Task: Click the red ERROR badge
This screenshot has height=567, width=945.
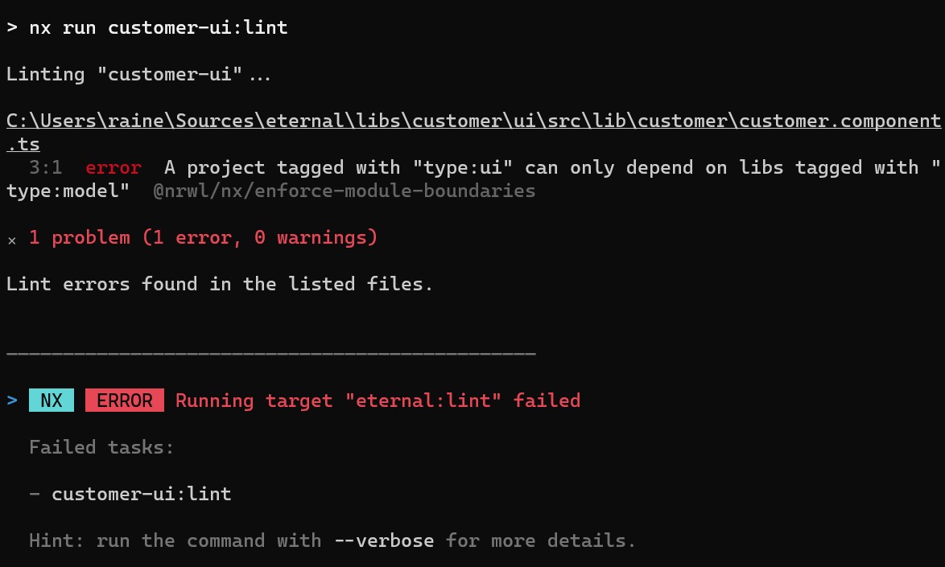Action: [x=125, y=400]
